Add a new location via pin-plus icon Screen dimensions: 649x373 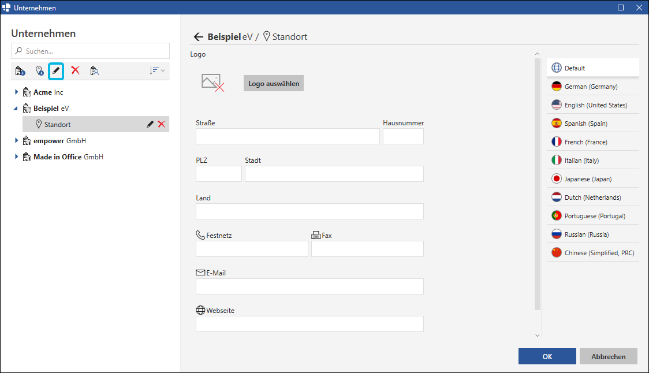point(39,71)
